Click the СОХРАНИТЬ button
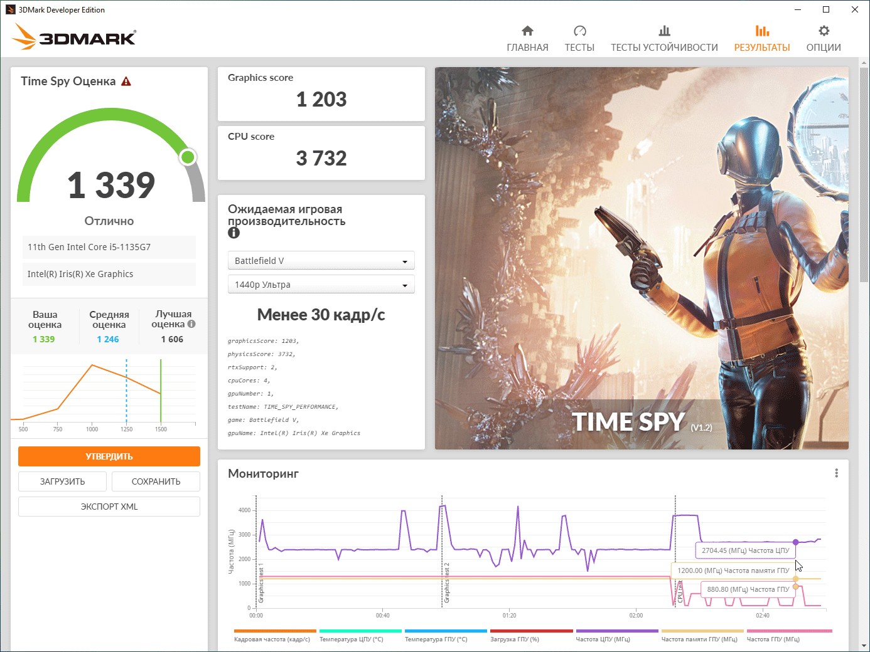Viewport: 870px width, 652px height. tap(156, 481)
